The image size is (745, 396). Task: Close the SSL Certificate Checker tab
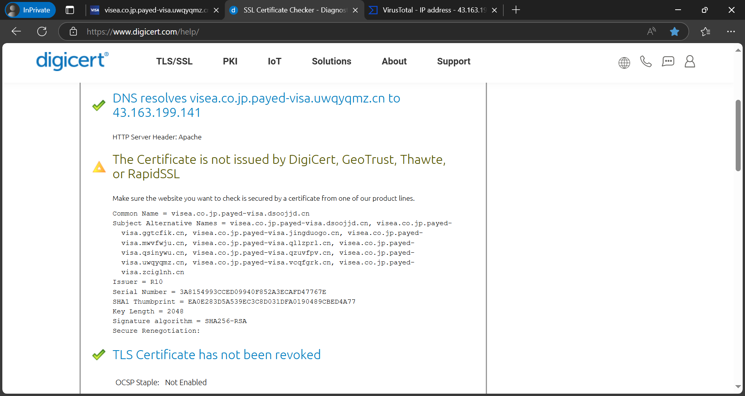pos(355,10)
